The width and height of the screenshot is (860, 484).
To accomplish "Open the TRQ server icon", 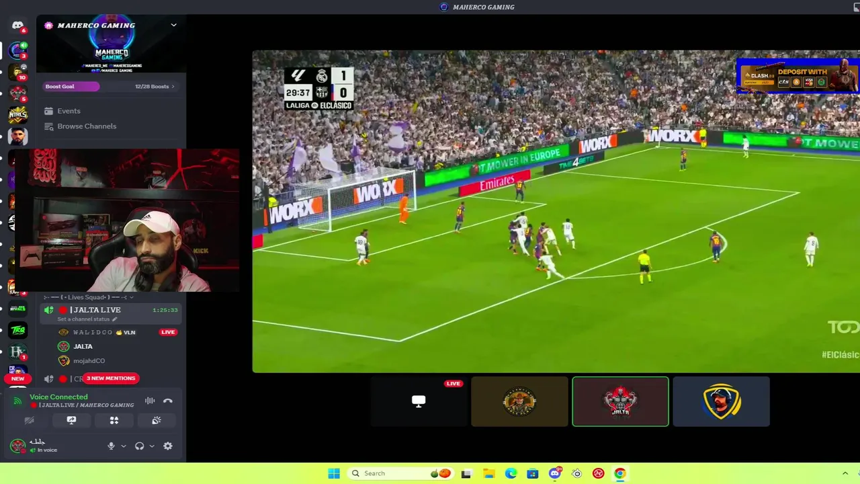I will point(17,330).
